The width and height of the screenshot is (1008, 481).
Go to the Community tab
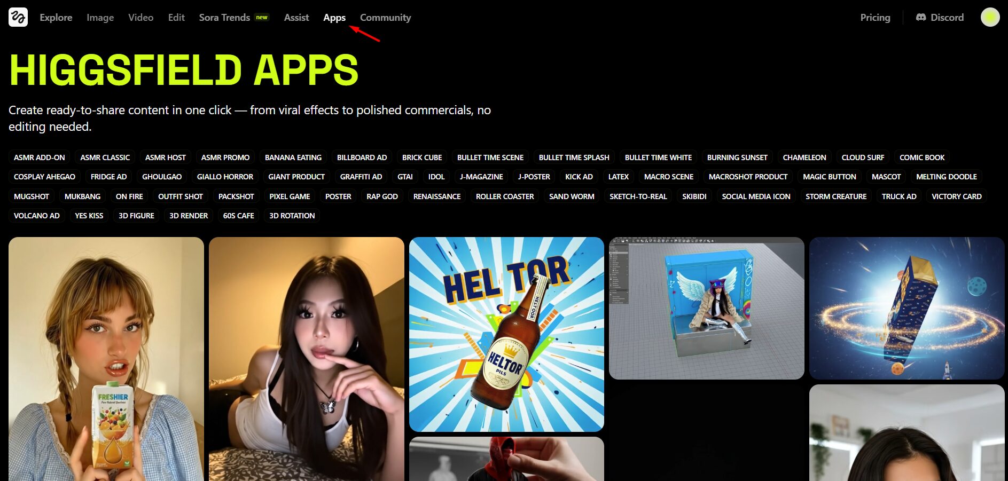click(385, 18)
